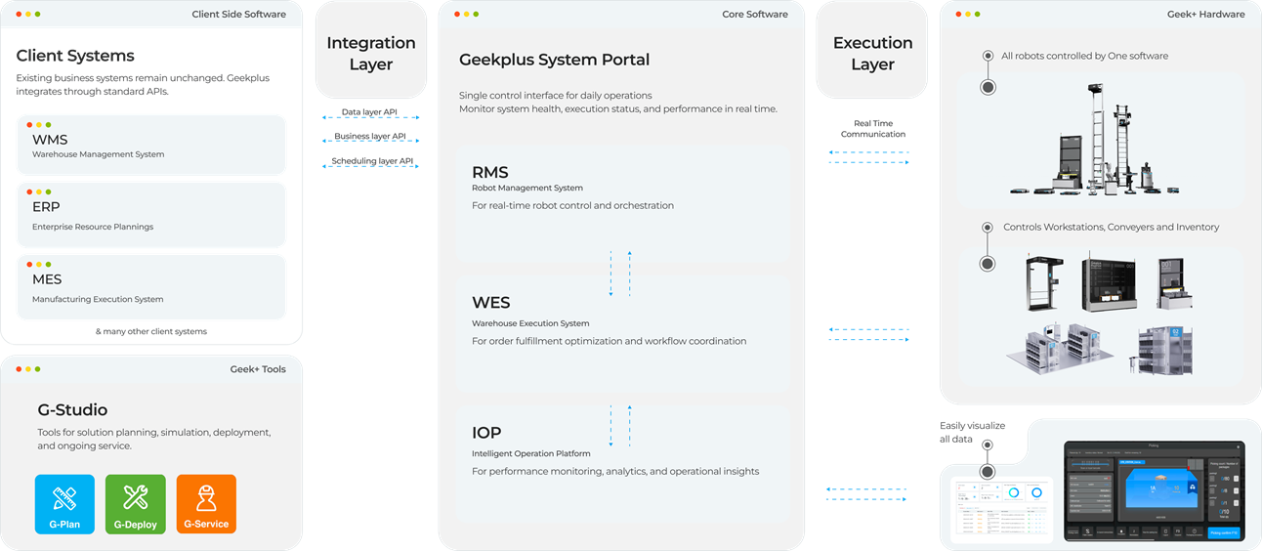
Task: Open the white analytics dashboard screenshot
Action: [1003, 509]
